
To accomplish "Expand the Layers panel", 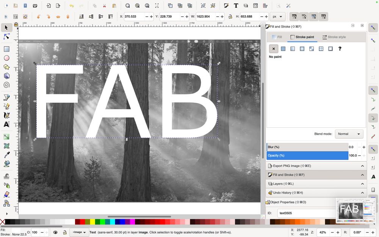I will coord(316,184).
